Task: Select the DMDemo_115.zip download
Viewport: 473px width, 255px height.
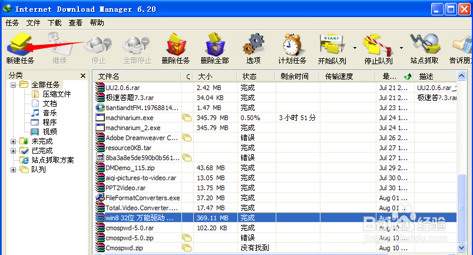Action: (275, 168)
